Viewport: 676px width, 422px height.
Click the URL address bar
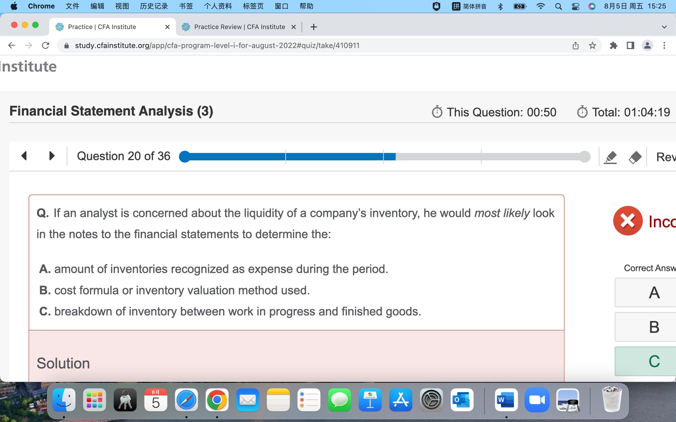216,46
